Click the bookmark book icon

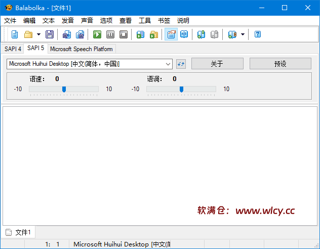232,34
